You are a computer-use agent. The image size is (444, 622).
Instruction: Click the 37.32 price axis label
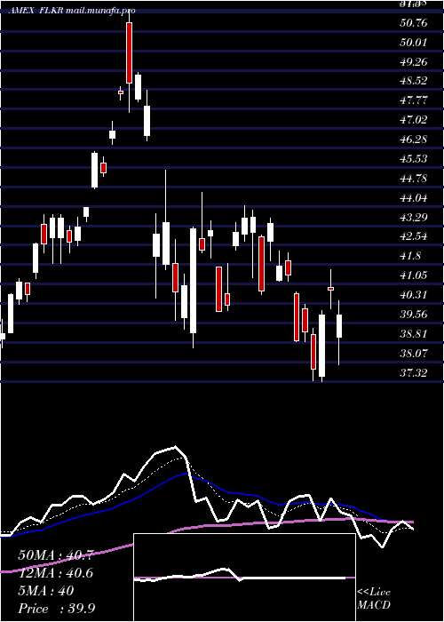414,372
